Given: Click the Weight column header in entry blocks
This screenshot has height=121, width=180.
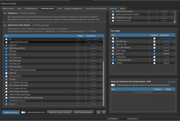Looking at the screenshot, I should coord(80,36).
